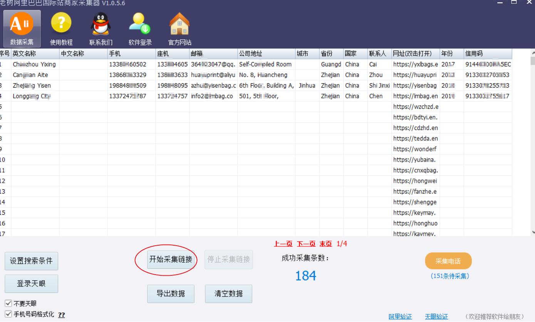Screen dimensions: 535x322
Task: Click the 国家 column header
Action: [356, 54]
